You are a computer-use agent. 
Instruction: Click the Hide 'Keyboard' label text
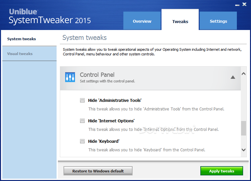[104, 141]
